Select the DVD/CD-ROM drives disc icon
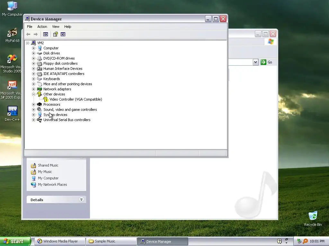Screen dimensions: 329x246 [x=40, y=58]
